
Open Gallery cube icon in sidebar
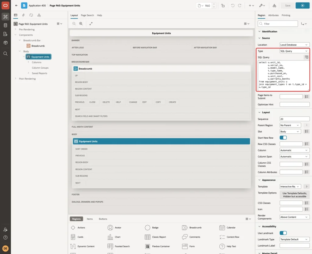[5, 42]
